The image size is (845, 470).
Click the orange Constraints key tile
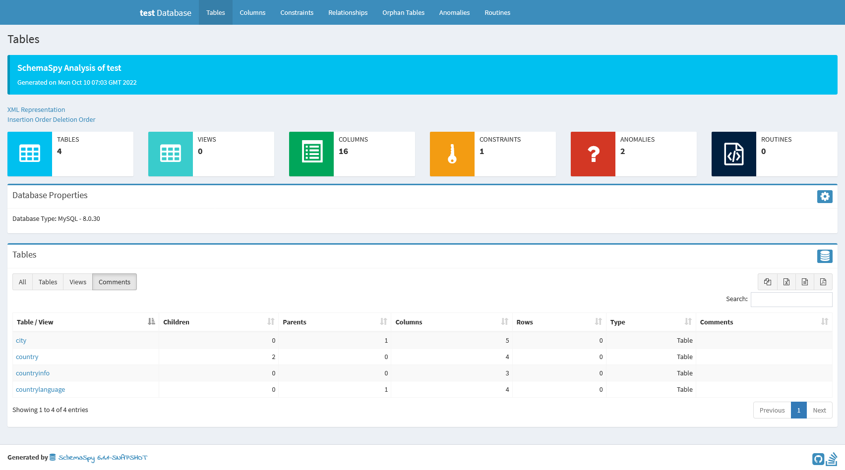pos(452,154)
